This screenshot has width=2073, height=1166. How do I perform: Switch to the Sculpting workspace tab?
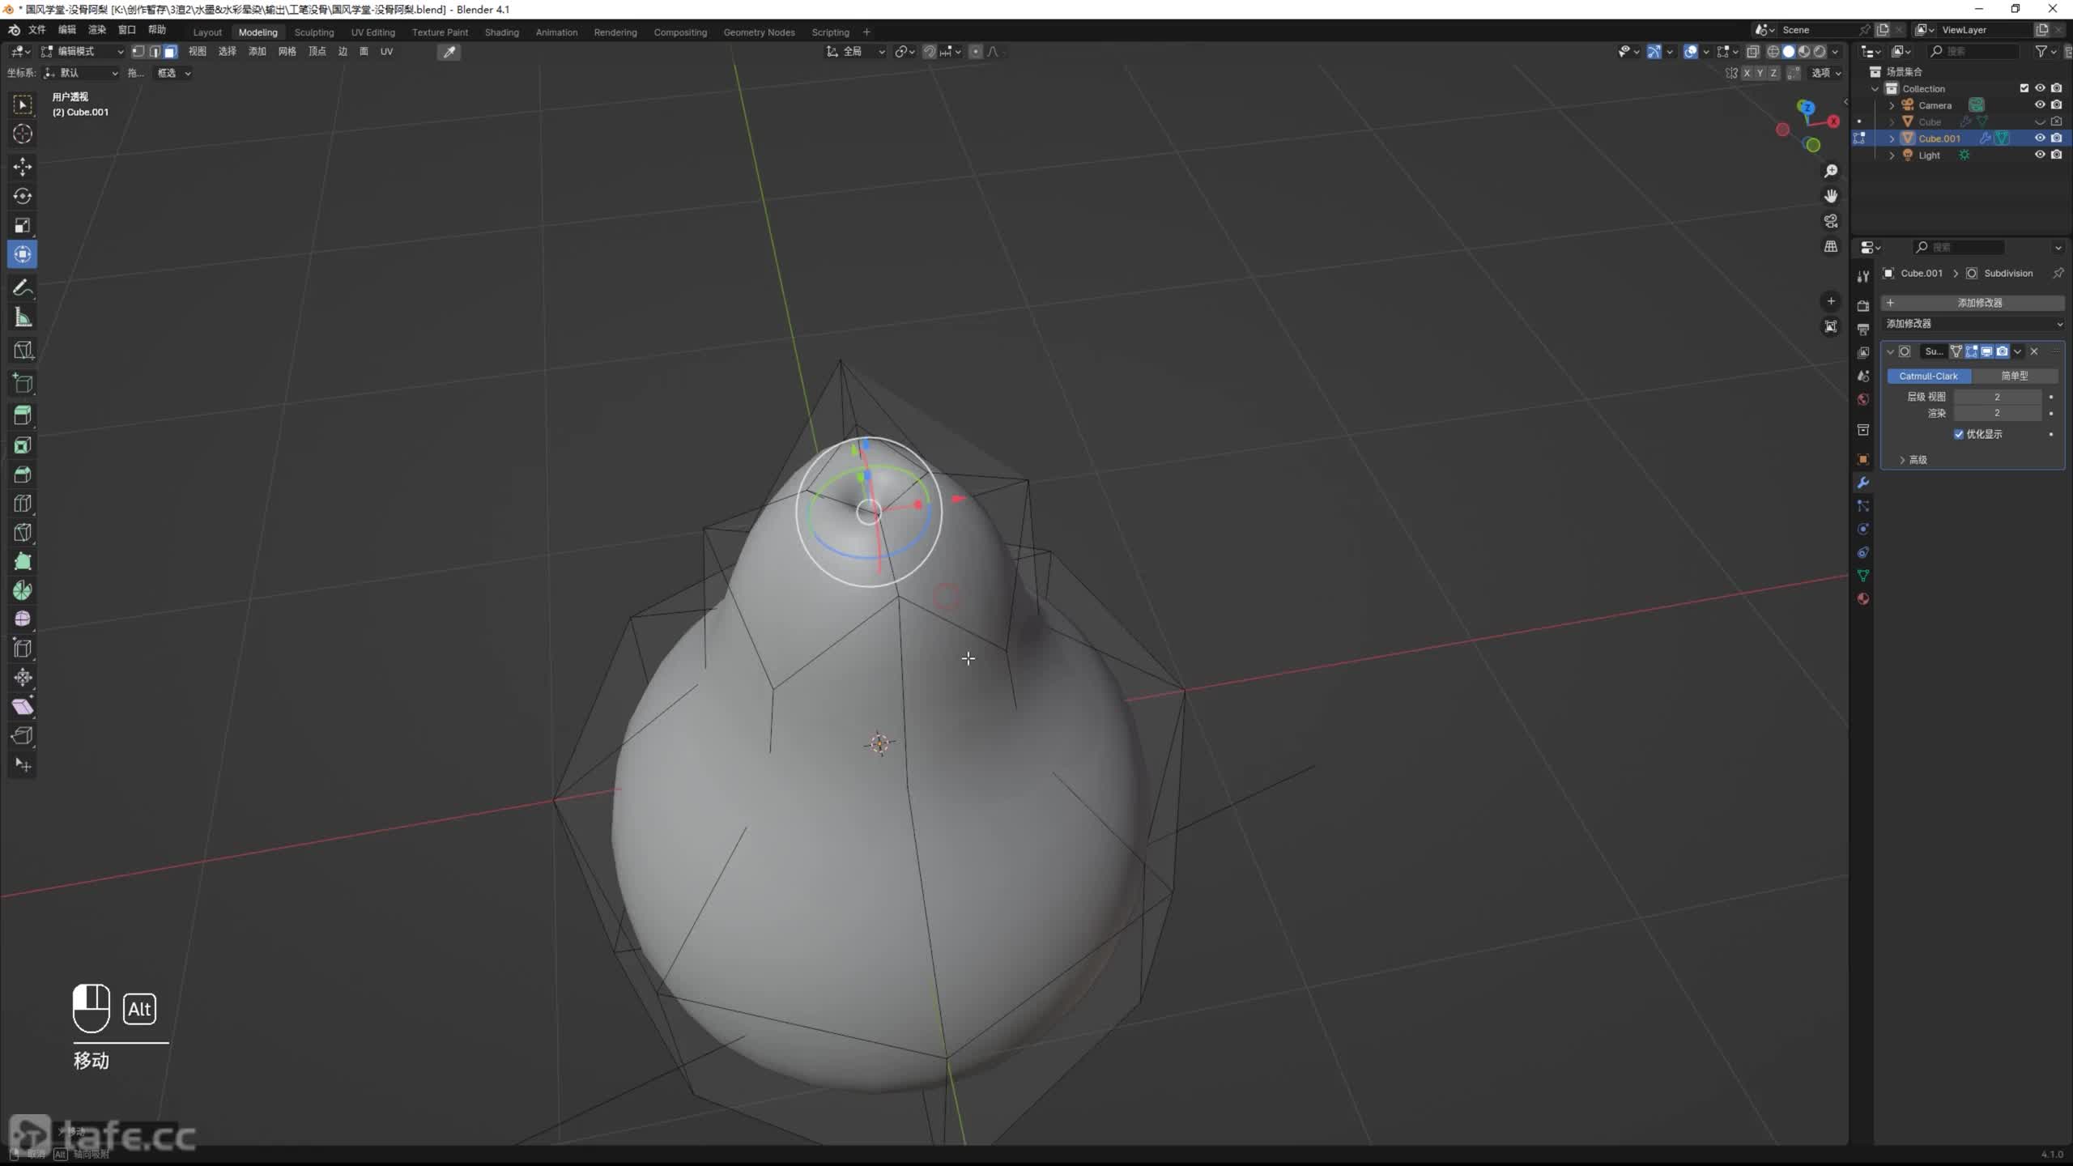pos(313,32)
